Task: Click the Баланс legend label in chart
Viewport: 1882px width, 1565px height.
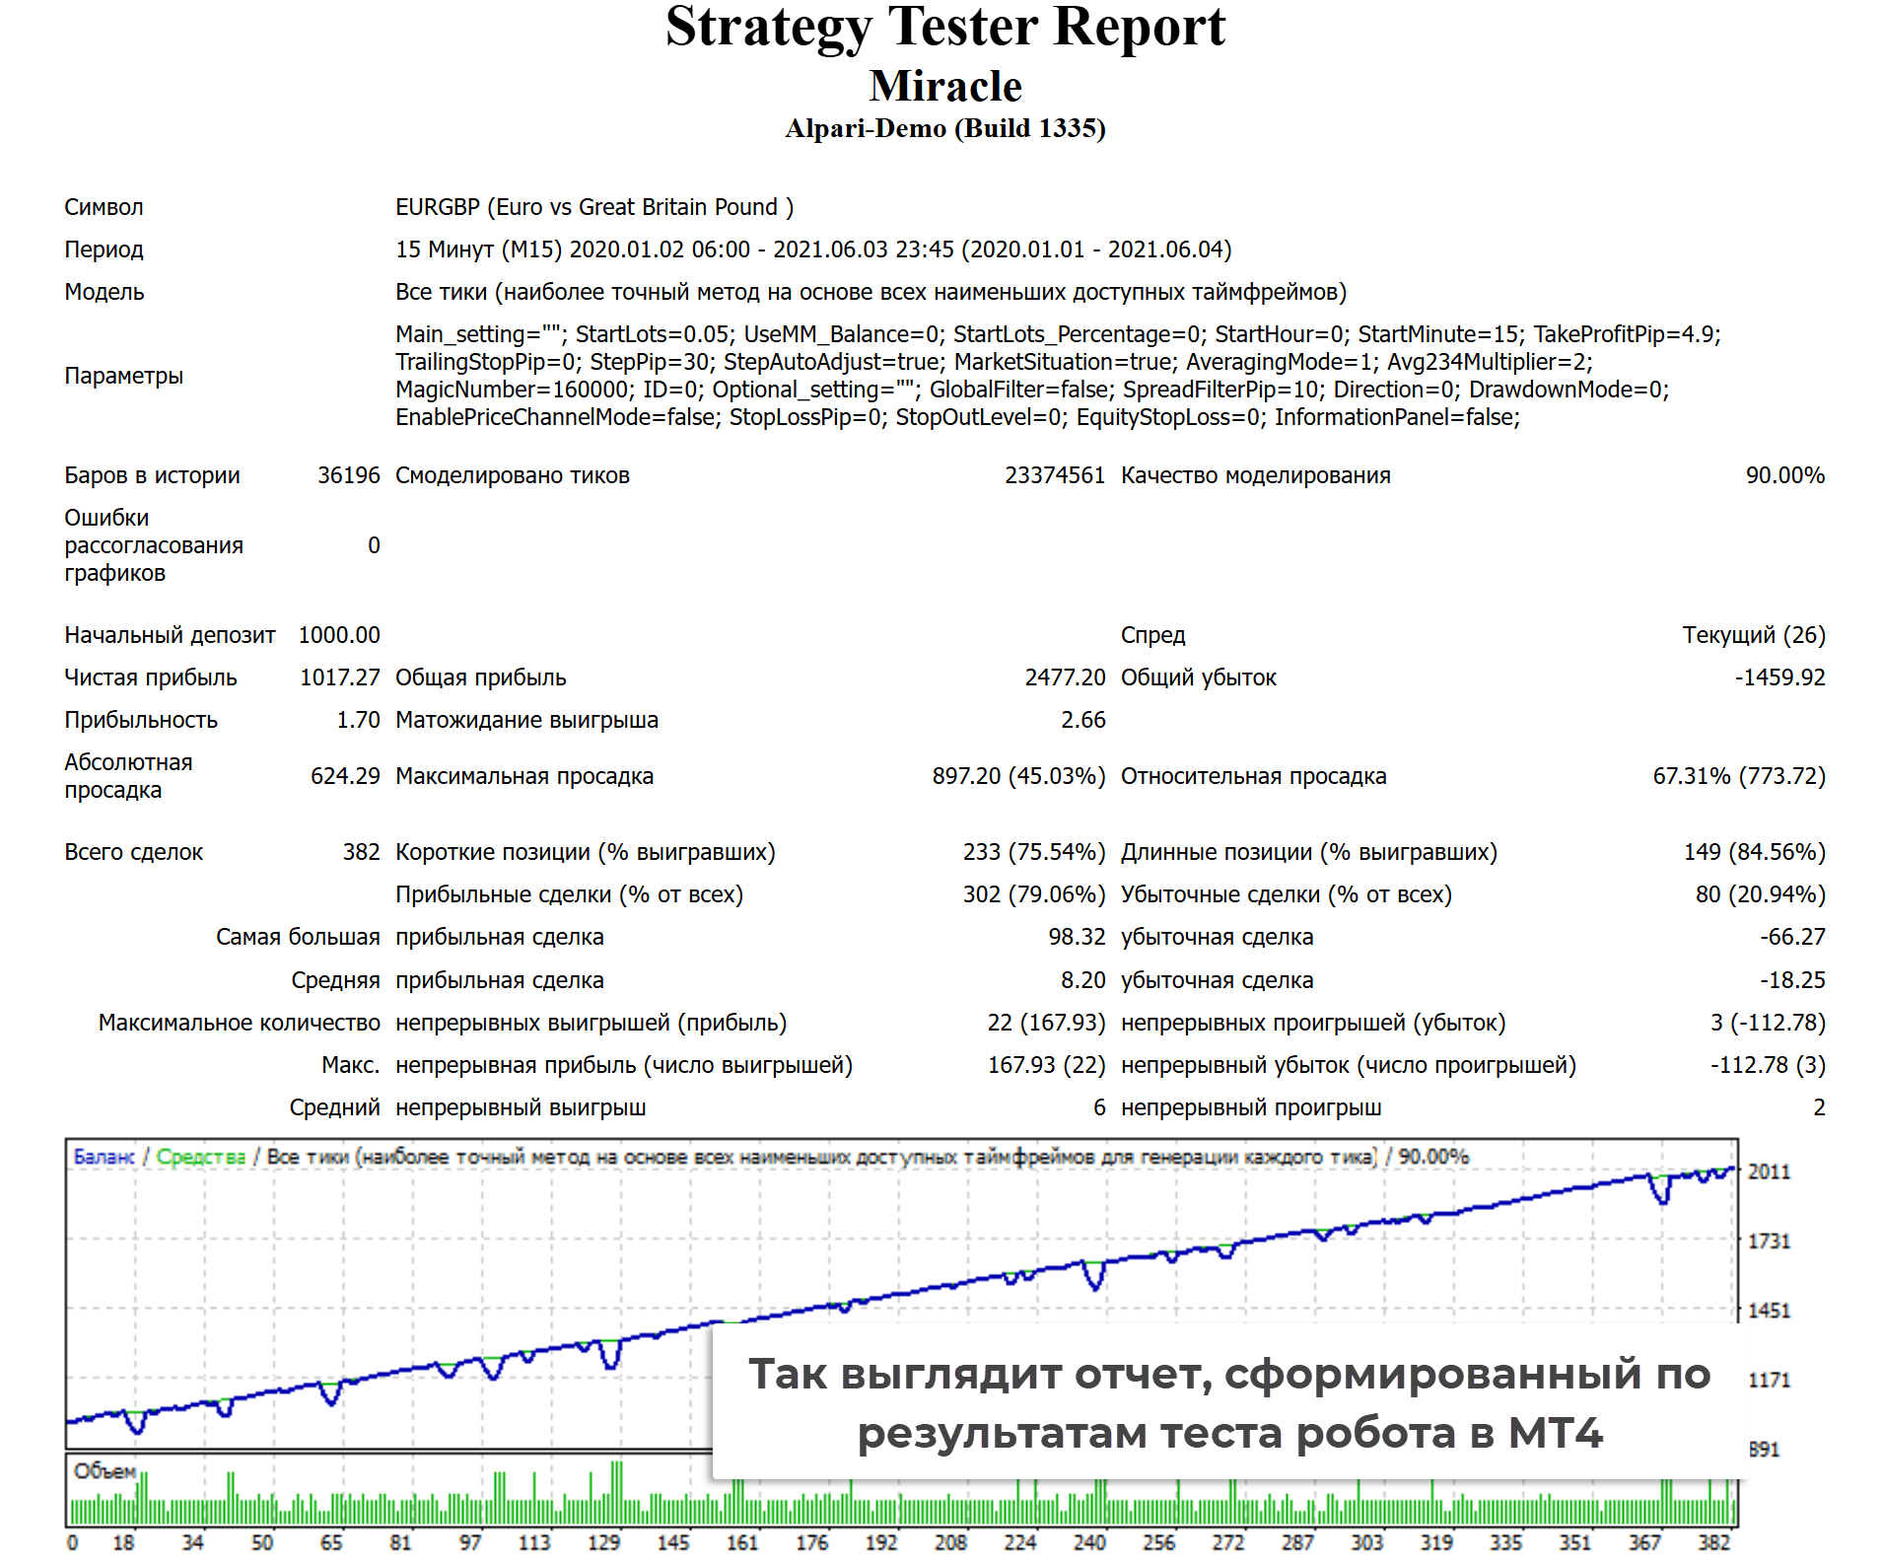Action: 104,1157
